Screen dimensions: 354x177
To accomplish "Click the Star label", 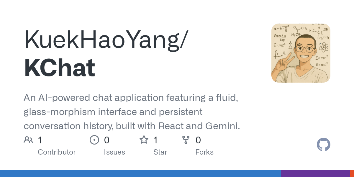I will click(160, 152).
